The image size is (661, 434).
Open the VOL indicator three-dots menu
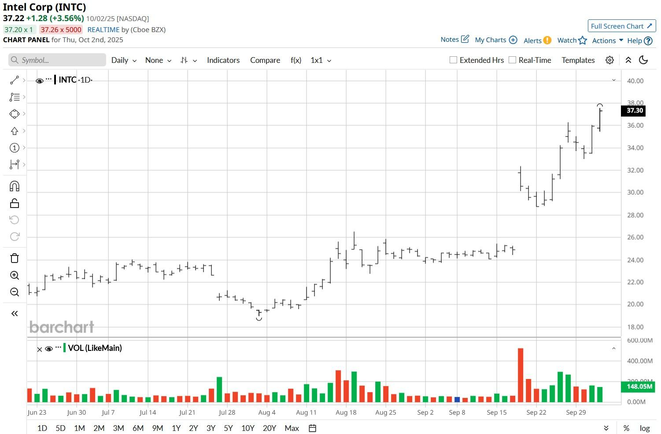[x=58, y=347]
